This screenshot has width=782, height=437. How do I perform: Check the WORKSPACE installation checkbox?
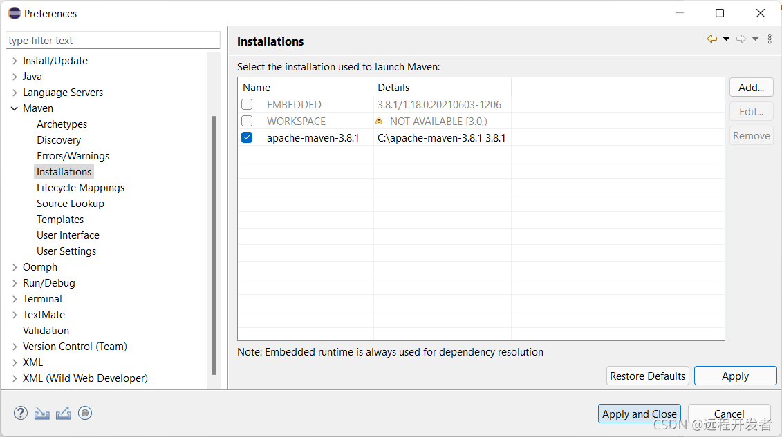[x=247, y=121]
